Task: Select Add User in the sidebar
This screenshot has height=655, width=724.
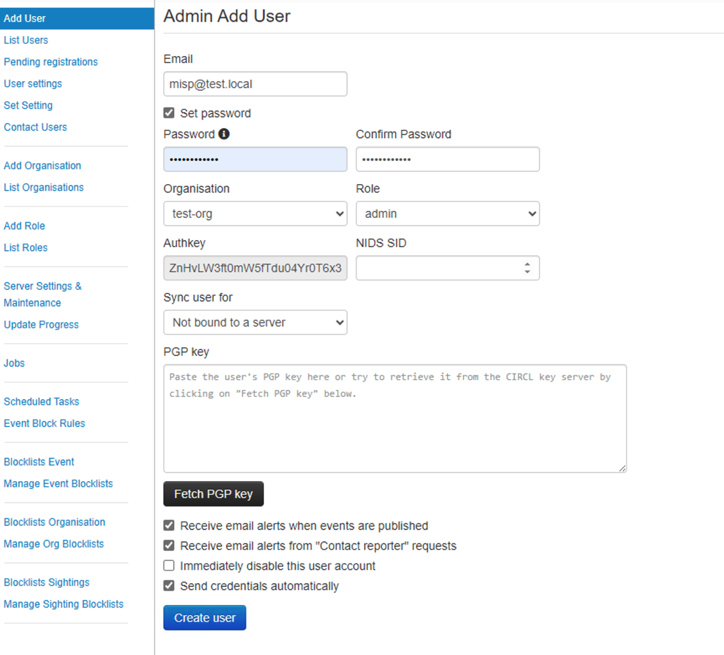Action: [x=25, y=18]
